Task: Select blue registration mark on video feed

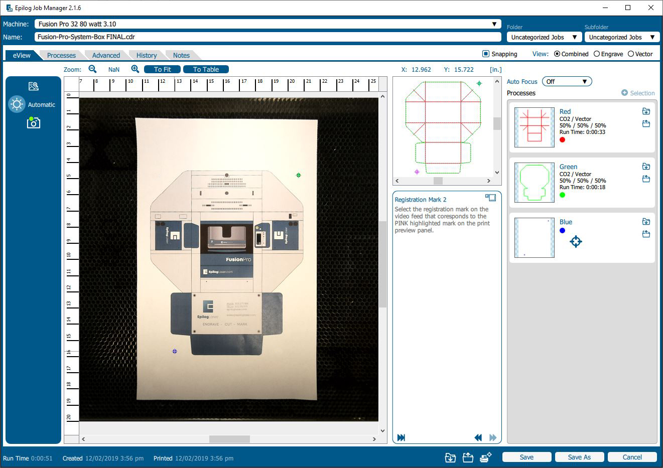Action: (x=175, y=351)
